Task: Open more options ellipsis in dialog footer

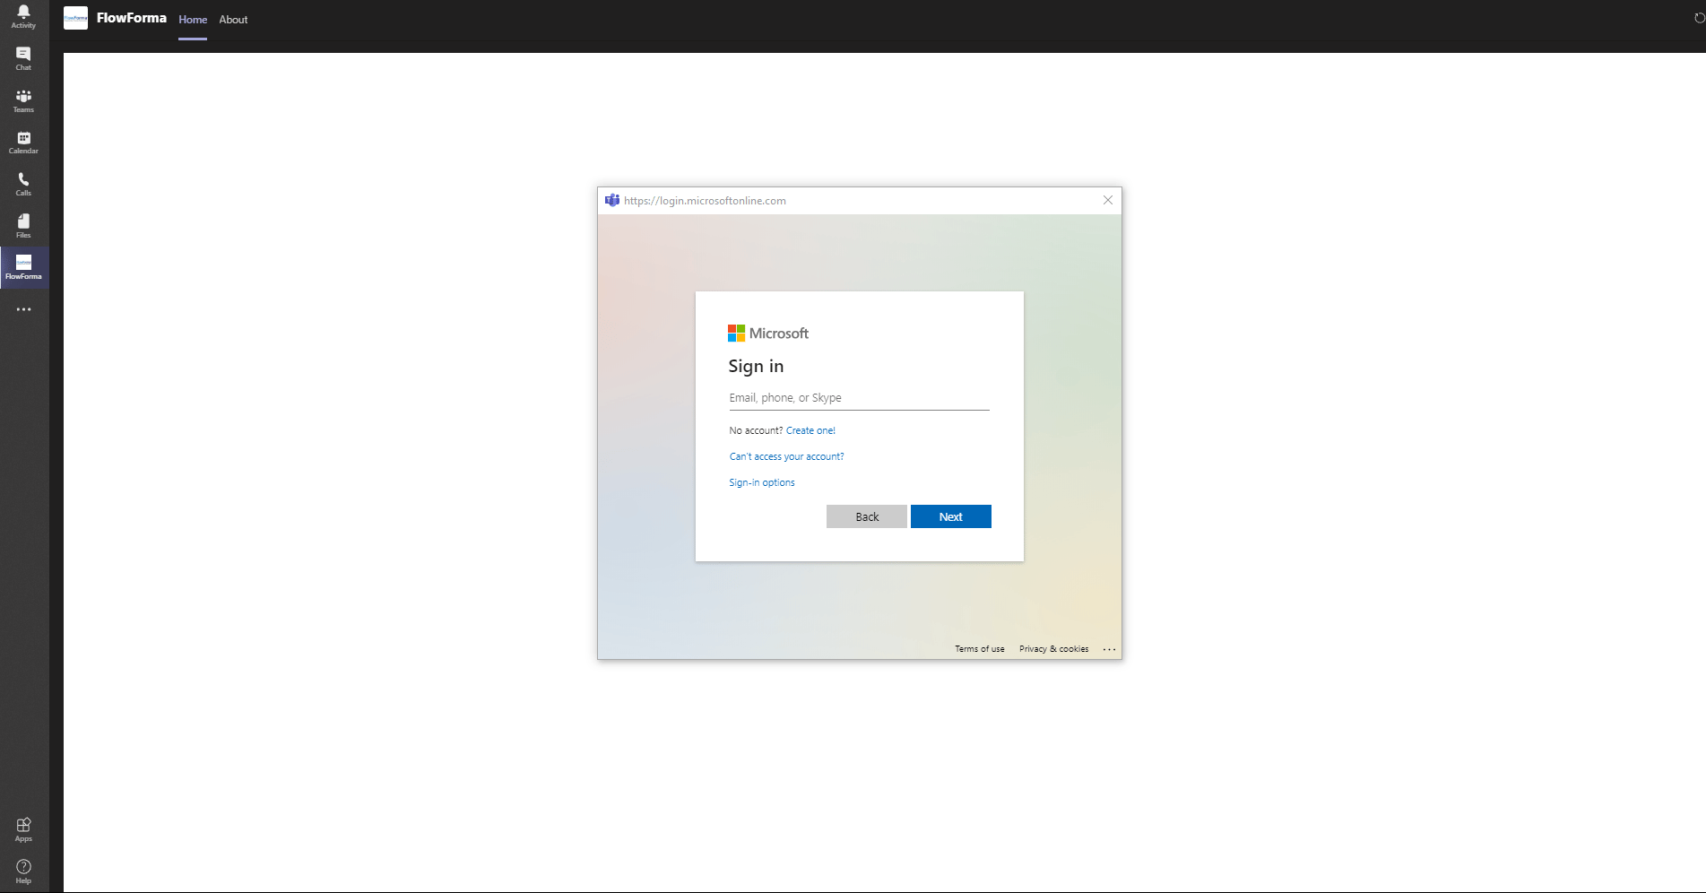Action: (x=1109, y=649)
